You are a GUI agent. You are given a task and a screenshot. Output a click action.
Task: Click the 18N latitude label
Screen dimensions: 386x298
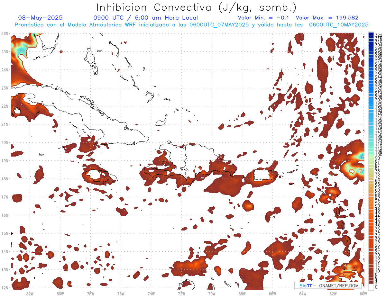(5, 179)
